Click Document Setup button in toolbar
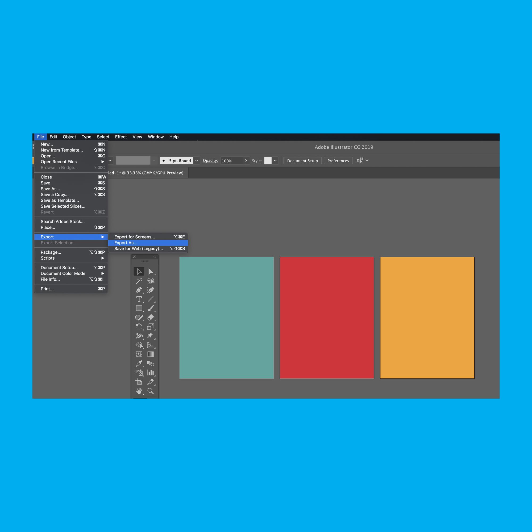This screenshot has height=532, width=532. click(x=302, y=160)
